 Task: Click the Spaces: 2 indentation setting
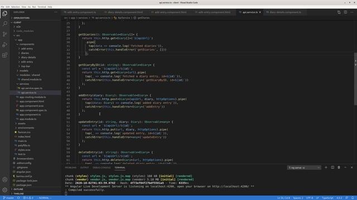(x=298, y=198)
